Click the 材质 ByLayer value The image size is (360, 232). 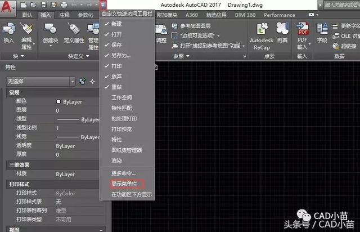77,175
